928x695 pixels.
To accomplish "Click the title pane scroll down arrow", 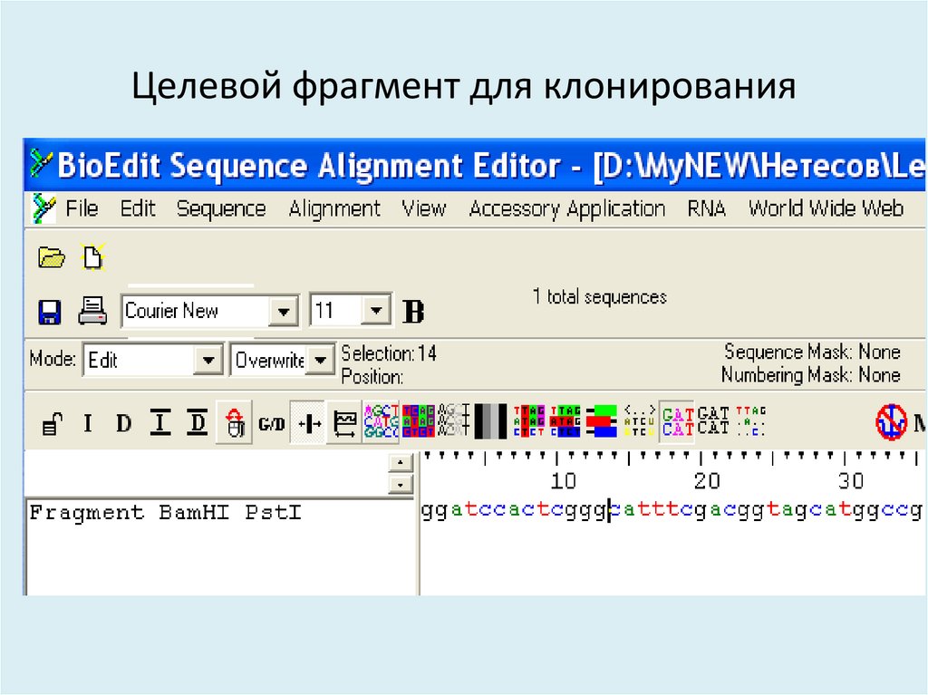I will pyautogui.click(x=401, y=484).
